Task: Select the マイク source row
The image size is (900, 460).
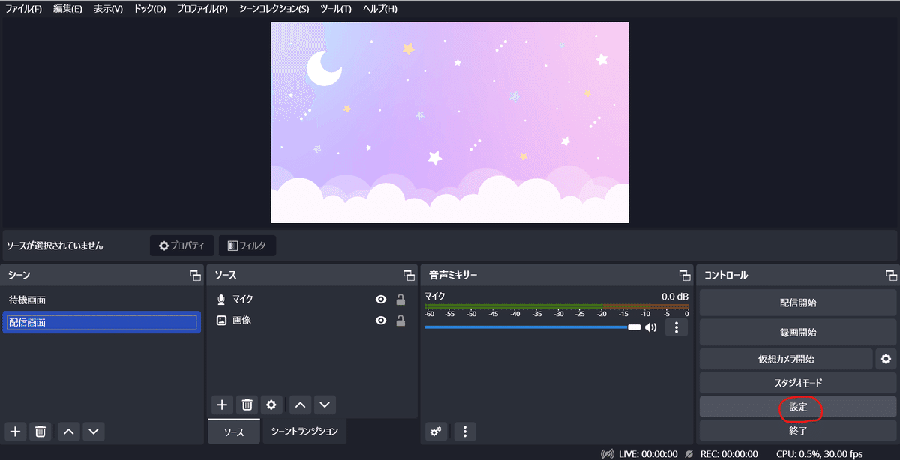Action: tap(311, 300)
